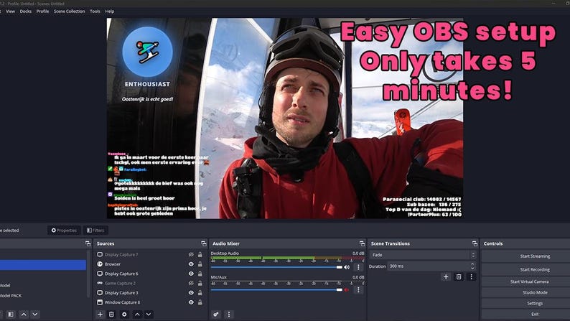This screenshot has width=570, height=321.
Task: Open Audio Mixer menu dots
Action: [229, 314]
